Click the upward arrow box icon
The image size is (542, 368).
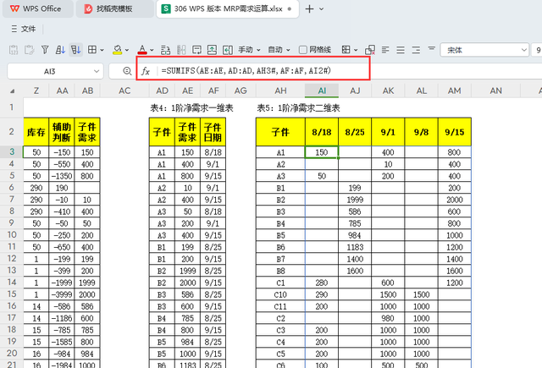(x=212, y=50)
